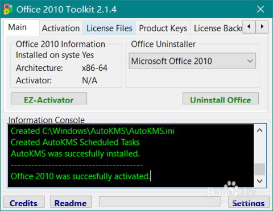Open the License Backup tab
Viewport: 273px width, 211px height.
coord(217,29)
